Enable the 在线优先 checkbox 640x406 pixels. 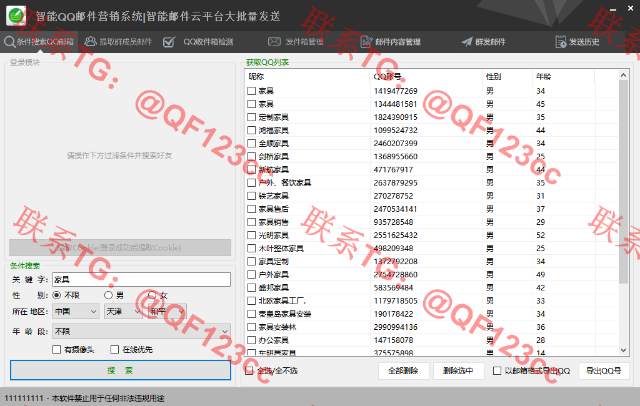point(115,349)
